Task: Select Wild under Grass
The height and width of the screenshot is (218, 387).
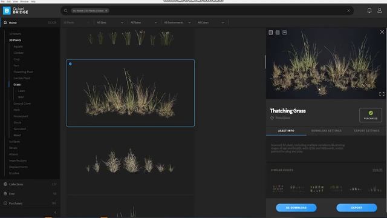Action: [x=21, y=97]
